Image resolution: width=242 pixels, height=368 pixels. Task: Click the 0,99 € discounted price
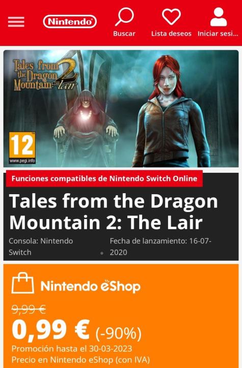point(51,330)
